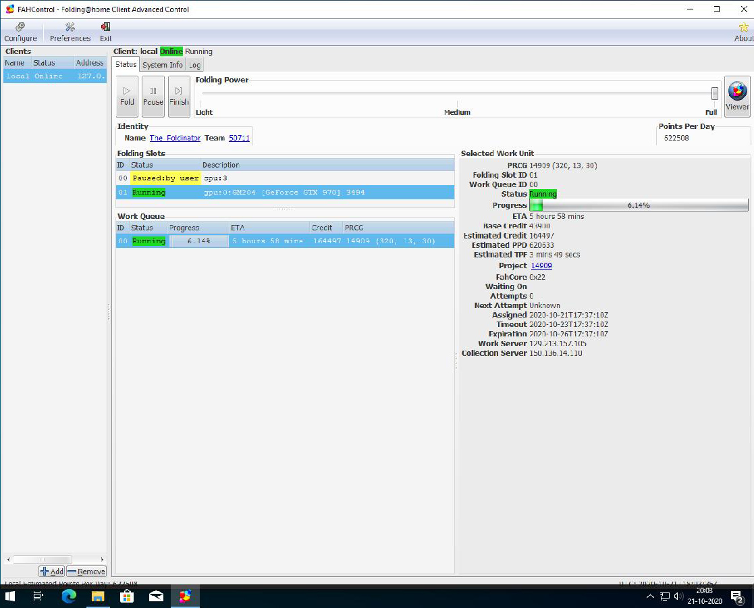754x608 pixels.
Task: Open The Folcinator donor name link
Action: pyautogui.click(x=175, y=138)
